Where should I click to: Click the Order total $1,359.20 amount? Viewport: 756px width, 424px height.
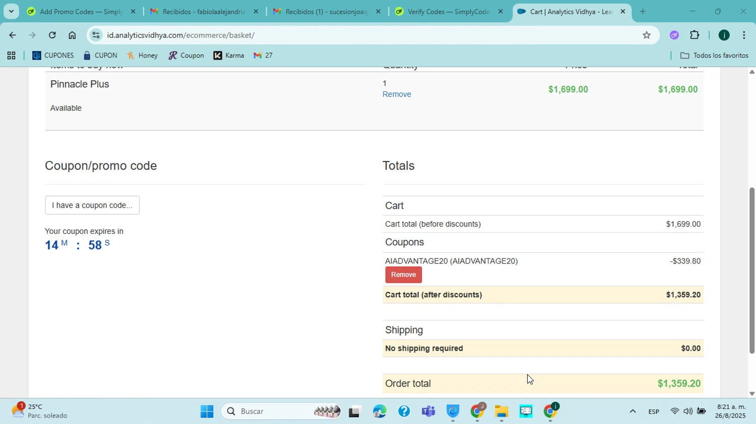tap(679, 384)
